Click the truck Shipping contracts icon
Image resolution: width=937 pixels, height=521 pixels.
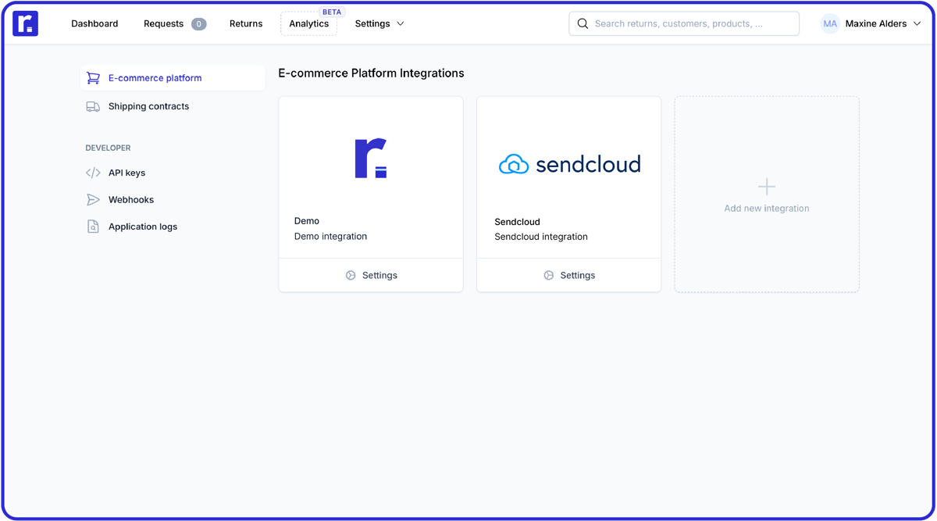[93, 106]
